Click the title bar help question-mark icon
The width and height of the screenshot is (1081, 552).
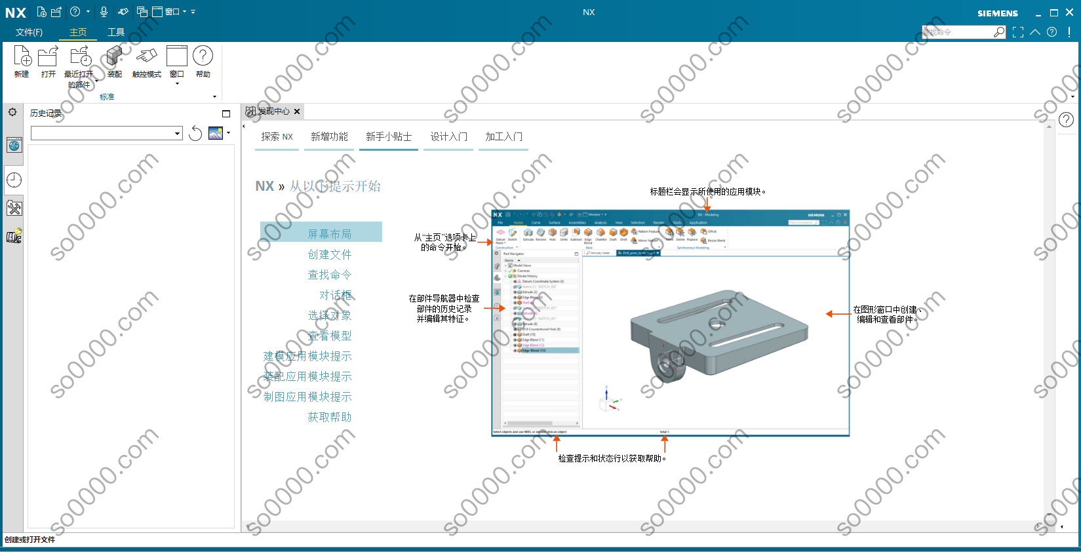75,12
